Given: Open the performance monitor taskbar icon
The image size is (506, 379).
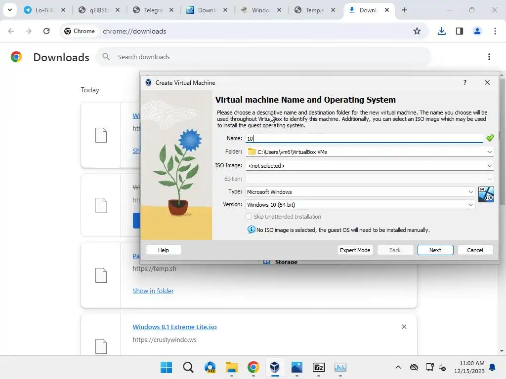Looking at the screenshot, I should [340, 367].
